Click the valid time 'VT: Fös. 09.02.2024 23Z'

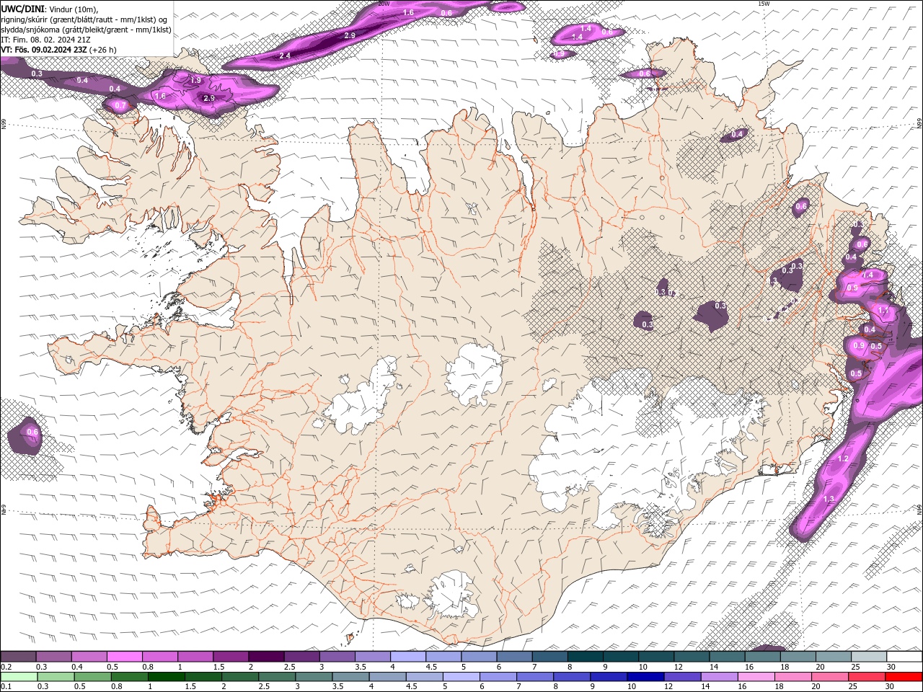[44, 50]
